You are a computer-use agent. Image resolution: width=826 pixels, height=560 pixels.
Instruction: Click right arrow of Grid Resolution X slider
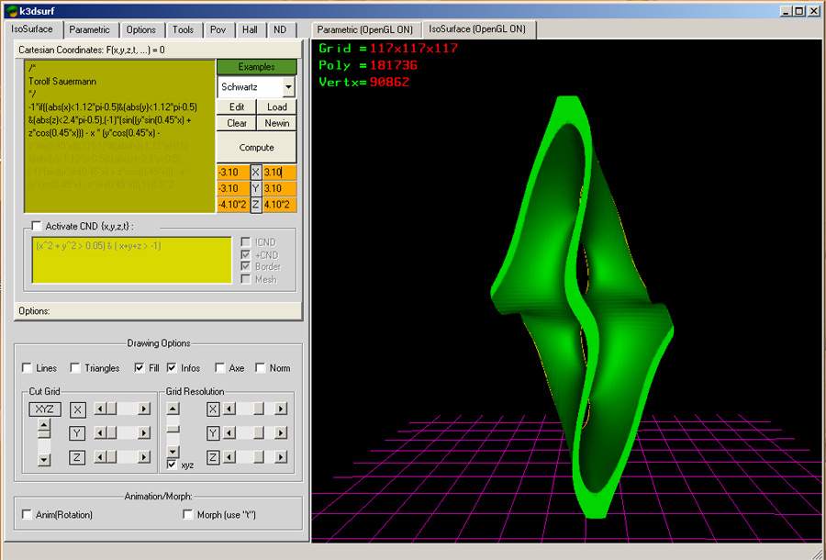tap(281, 409)
